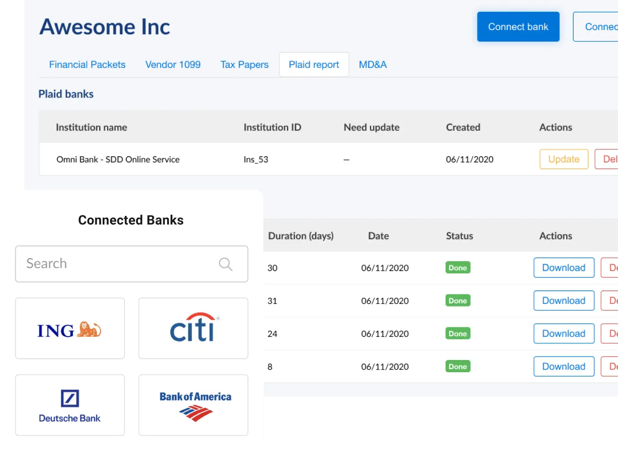
Task: Switch to the Financial Packets tab
Action: coord(87,64)
